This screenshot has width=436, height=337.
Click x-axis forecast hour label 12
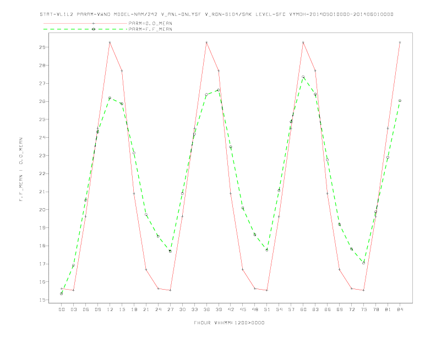click(x=110, y=309)
